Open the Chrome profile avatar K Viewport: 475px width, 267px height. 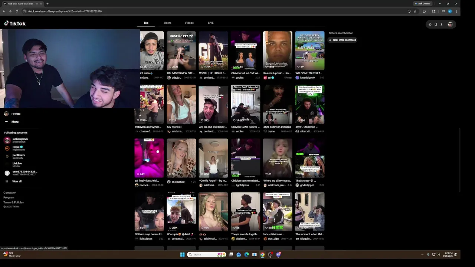[x=450, y=11]
